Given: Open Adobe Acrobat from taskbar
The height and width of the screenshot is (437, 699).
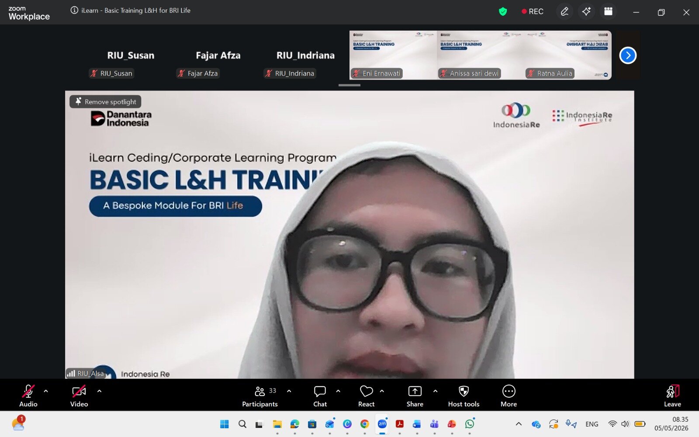Looking at the screenshot, I should [399, 424].
